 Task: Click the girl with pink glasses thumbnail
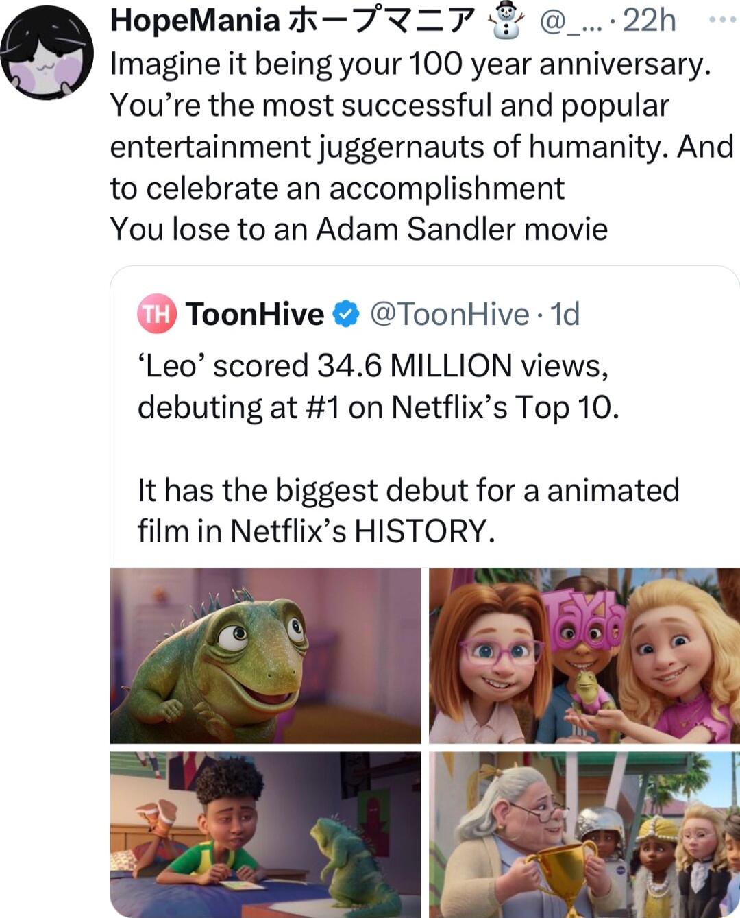tap(581, 655)
